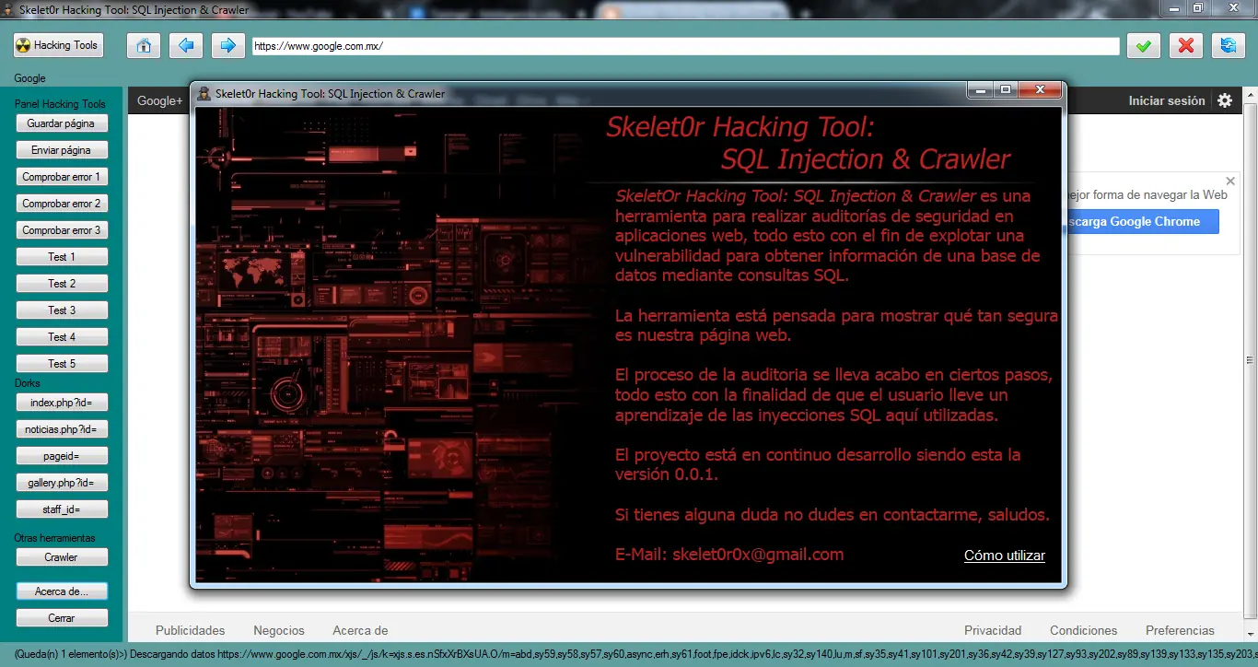Open the Cómo utilizar link
This screenshot has width=1258, height=667.
click(x=1005, y=556)
